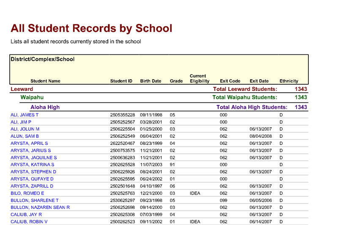
Task: Click the Exit Date column header
Action: tap(259, 81)
